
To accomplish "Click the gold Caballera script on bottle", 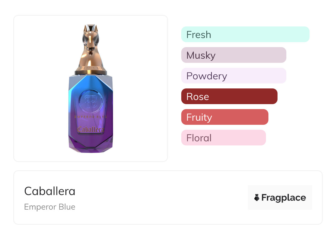I will (91, 129).
